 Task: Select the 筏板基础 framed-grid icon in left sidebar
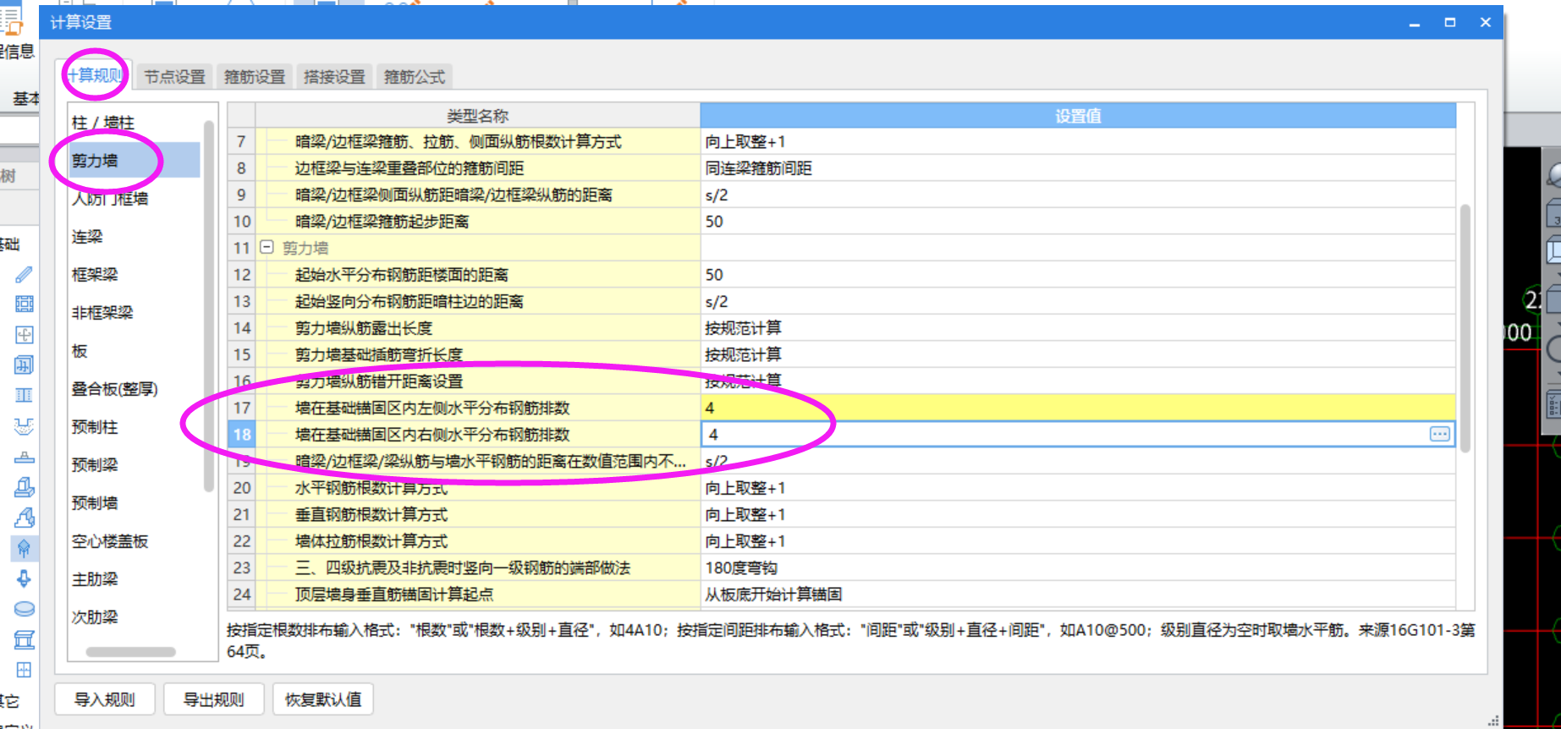24,304
